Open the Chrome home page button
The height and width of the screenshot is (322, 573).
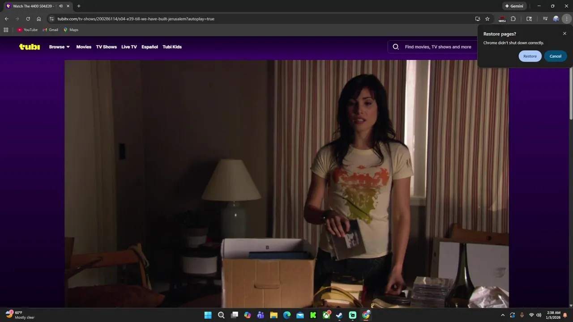pyautogui.click(x=39, y=19)
